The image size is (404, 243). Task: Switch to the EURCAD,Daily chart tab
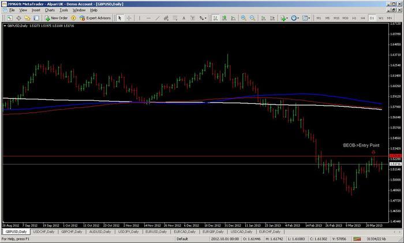tap(185, 231)
